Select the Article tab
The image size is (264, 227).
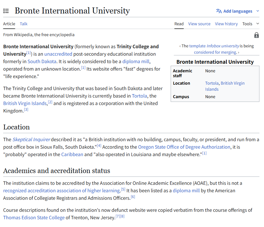pyautogui.click(x=9, y=24)
